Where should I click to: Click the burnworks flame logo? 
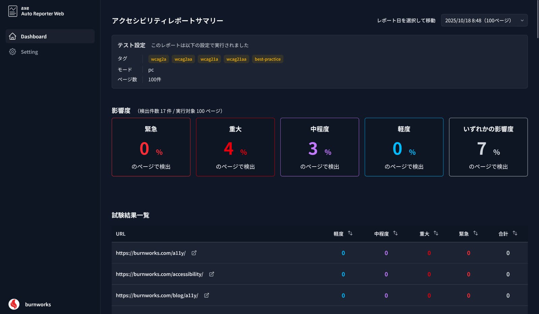14,304
